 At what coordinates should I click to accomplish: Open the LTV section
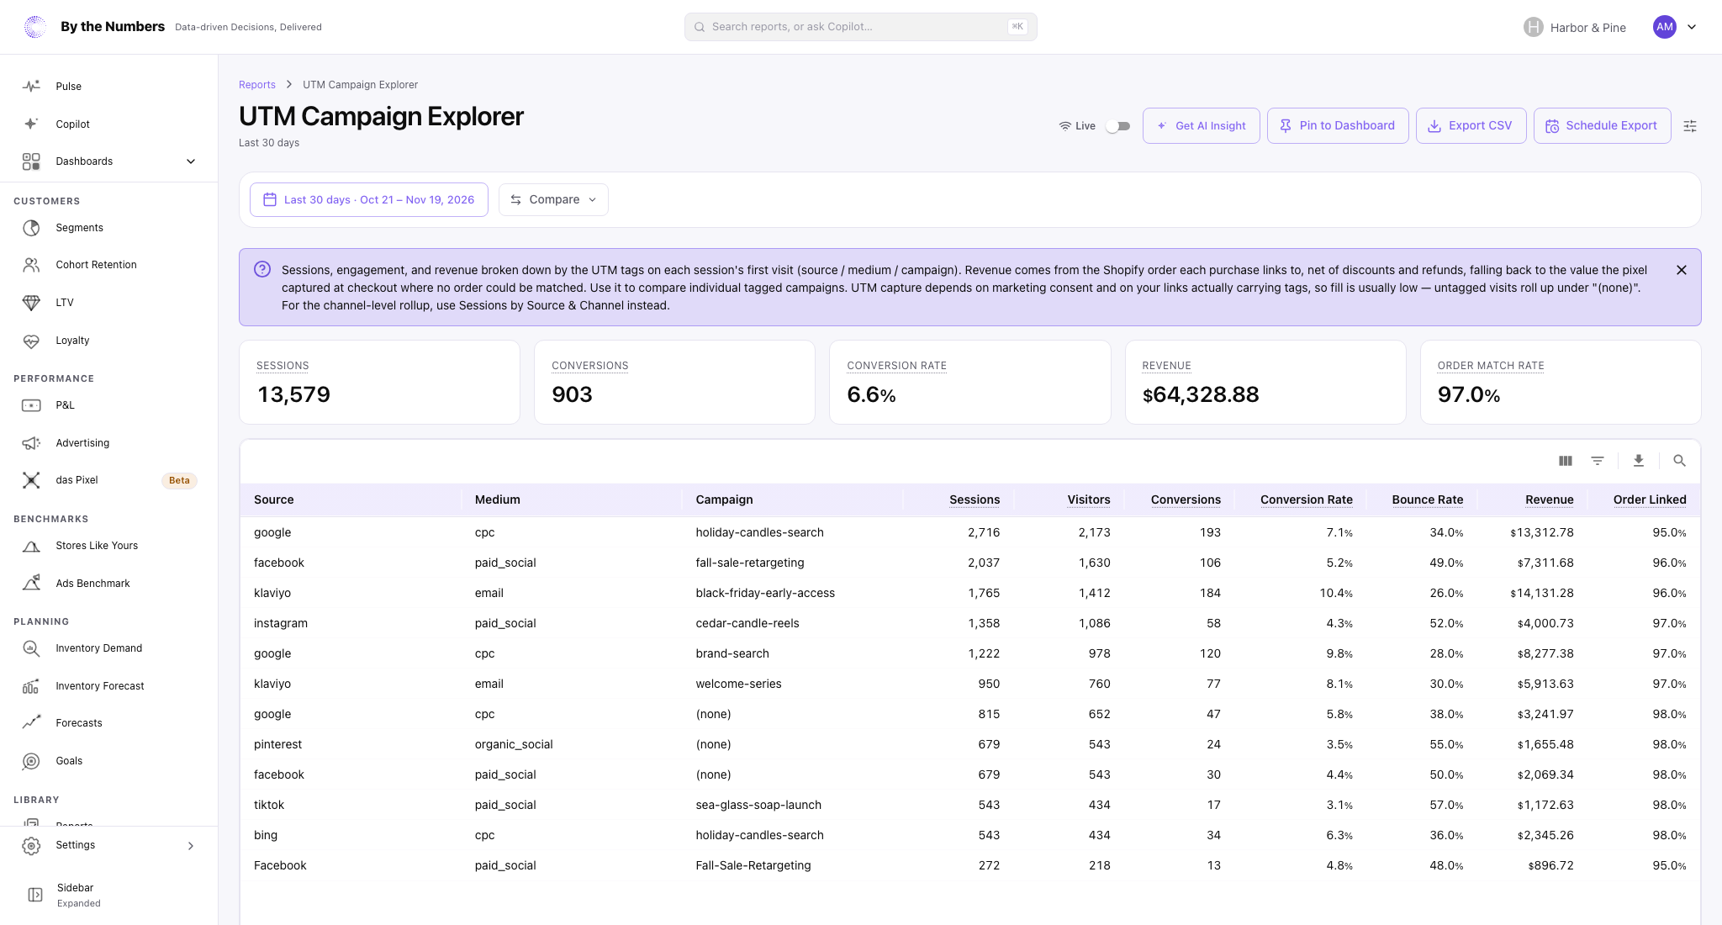click(x=109, y=303)
